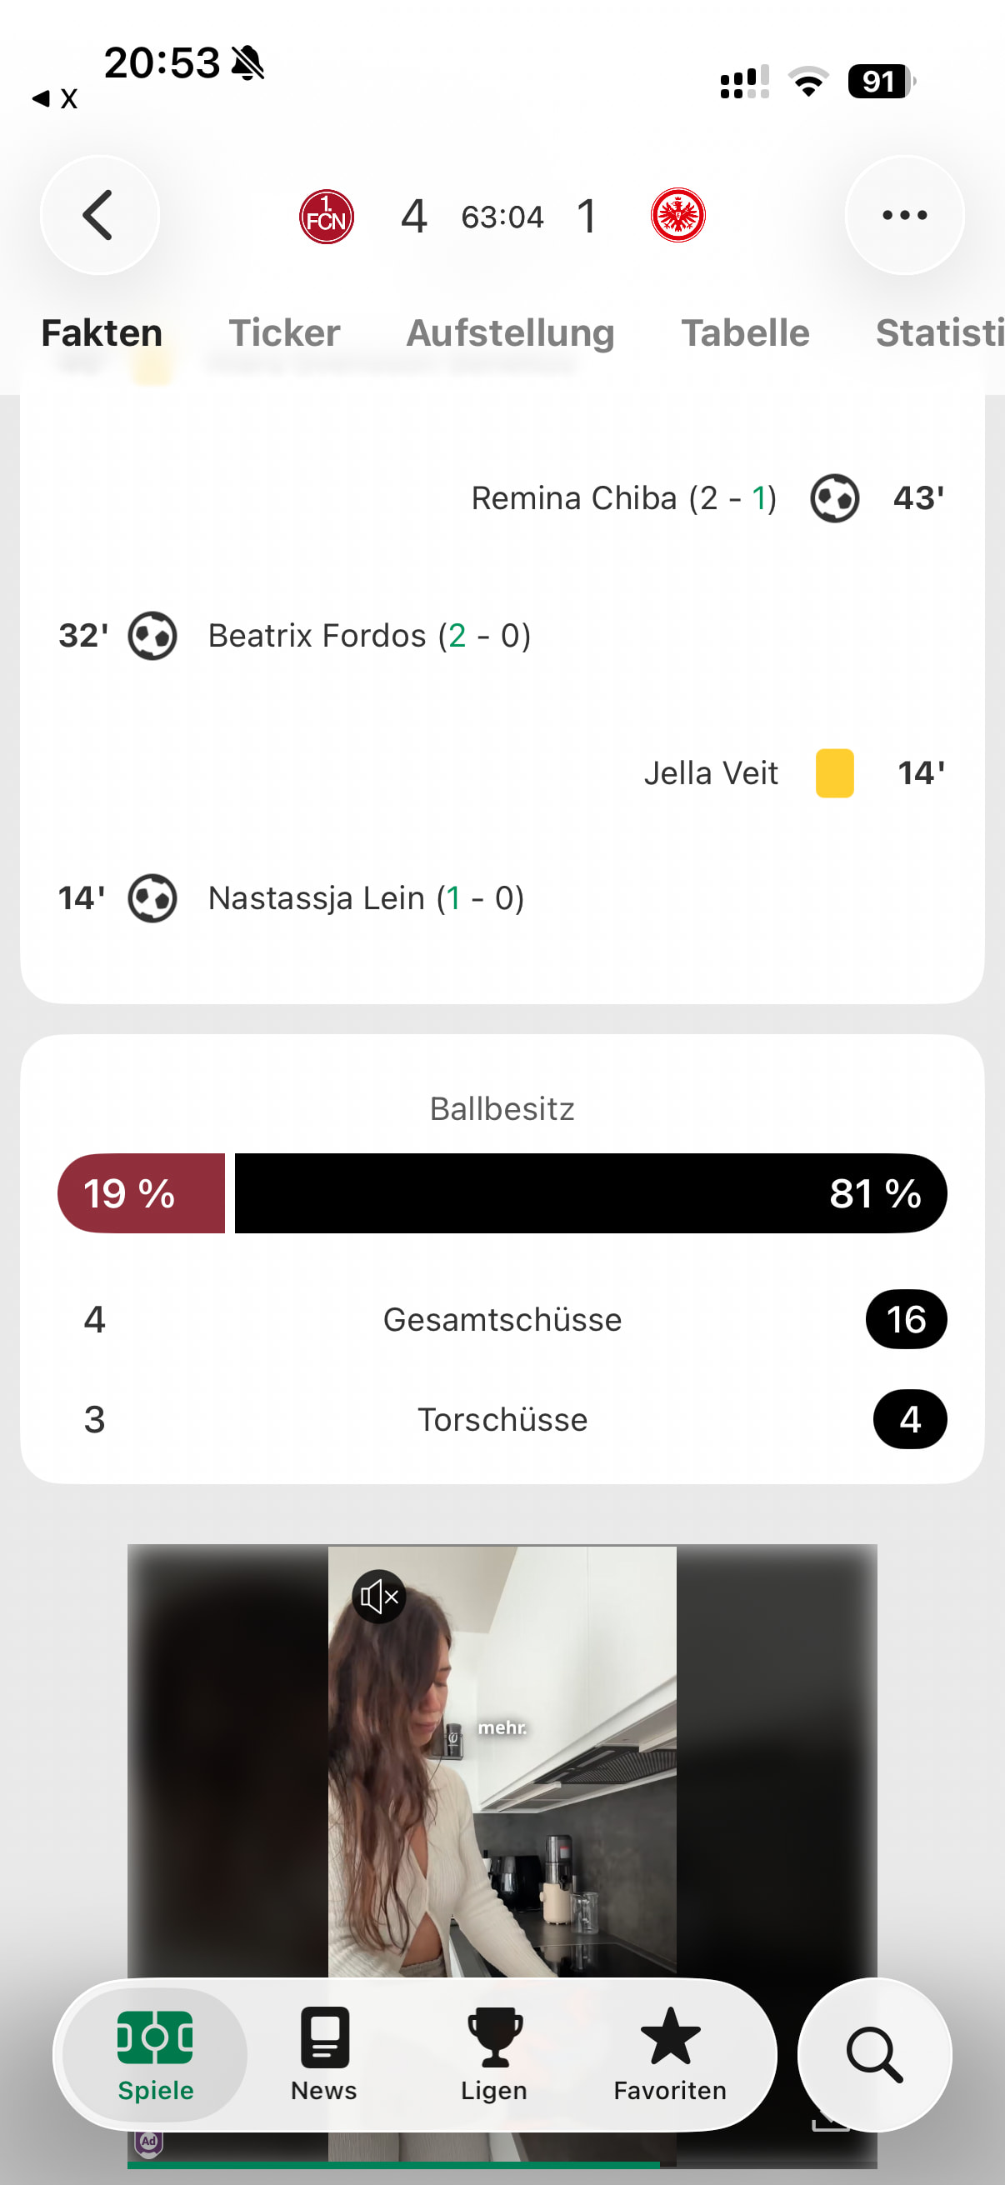
Task: Open the Favoriten star tab
Action: [670, 2054]
